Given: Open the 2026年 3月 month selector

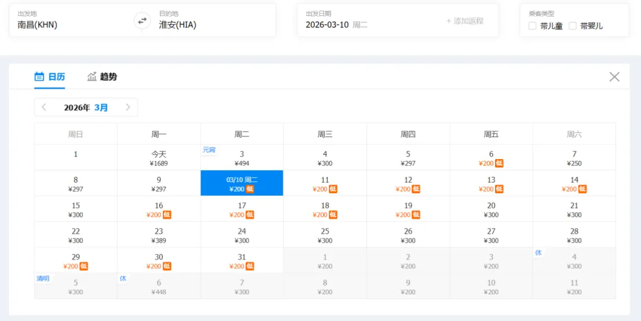Looking at the screenshot, I should (86, 107).
